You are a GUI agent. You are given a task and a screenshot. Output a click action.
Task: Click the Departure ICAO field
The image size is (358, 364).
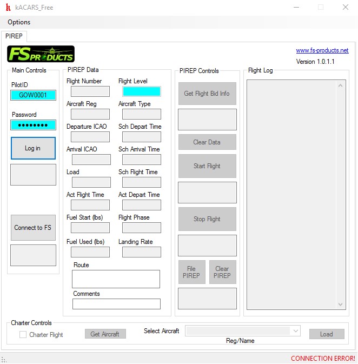90,137
